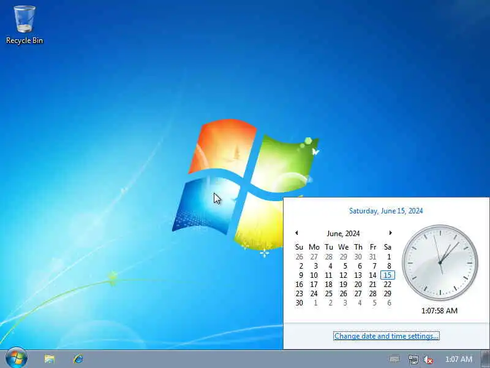490x368 pixels.
Task: Click the analog clock face
Action: click(440, 263)
